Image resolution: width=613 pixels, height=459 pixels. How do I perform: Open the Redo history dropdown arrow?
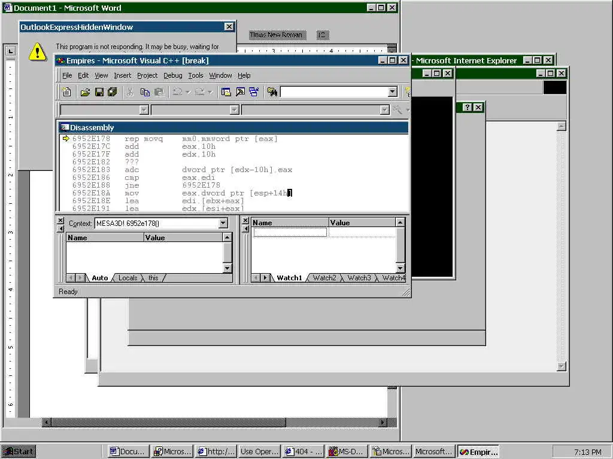pyautogui.click(x=210, y=92)
